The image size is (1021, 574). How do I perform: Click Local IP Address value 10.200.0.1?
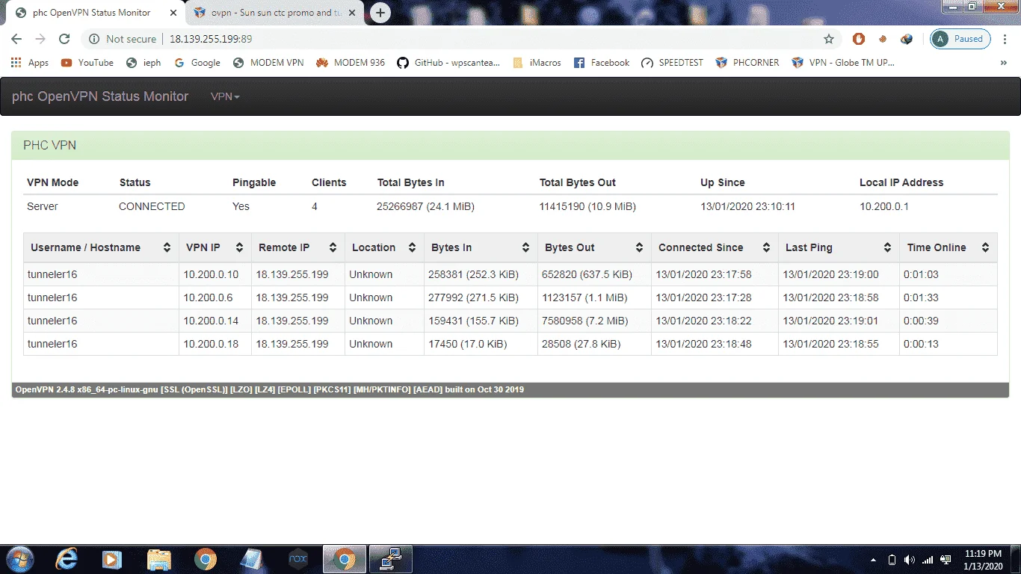884,206
